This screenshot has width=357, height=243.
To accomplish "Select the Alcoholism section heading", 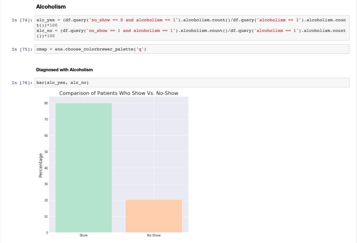I will coord(51,7).
